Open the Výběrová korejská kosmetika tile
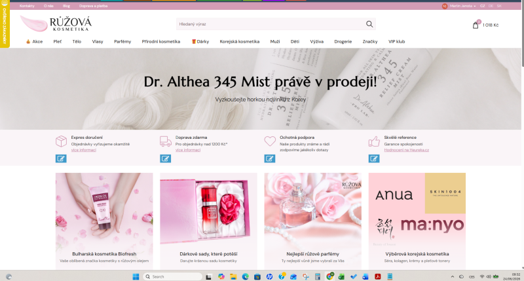The image size is (524, 281). point(417,221)
